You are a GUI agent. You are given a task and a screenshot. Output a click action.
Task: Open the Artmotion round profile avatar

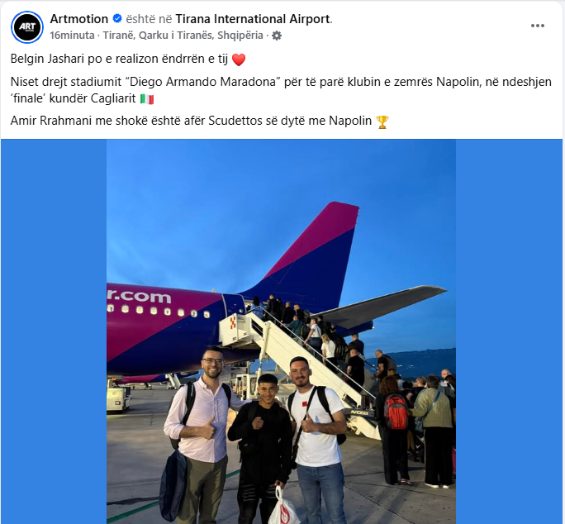[27, 27]
